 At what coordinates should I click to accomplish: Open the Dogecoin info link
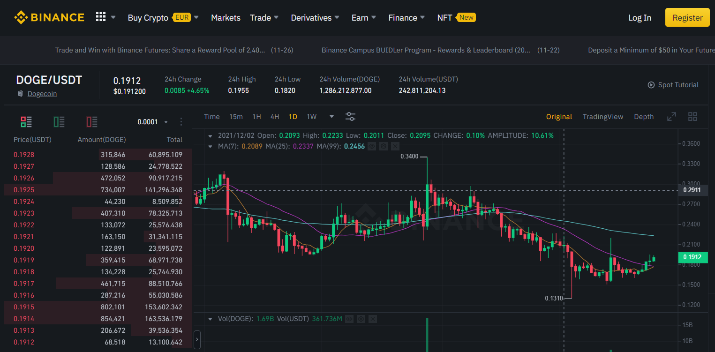click(x=42, y=94)
